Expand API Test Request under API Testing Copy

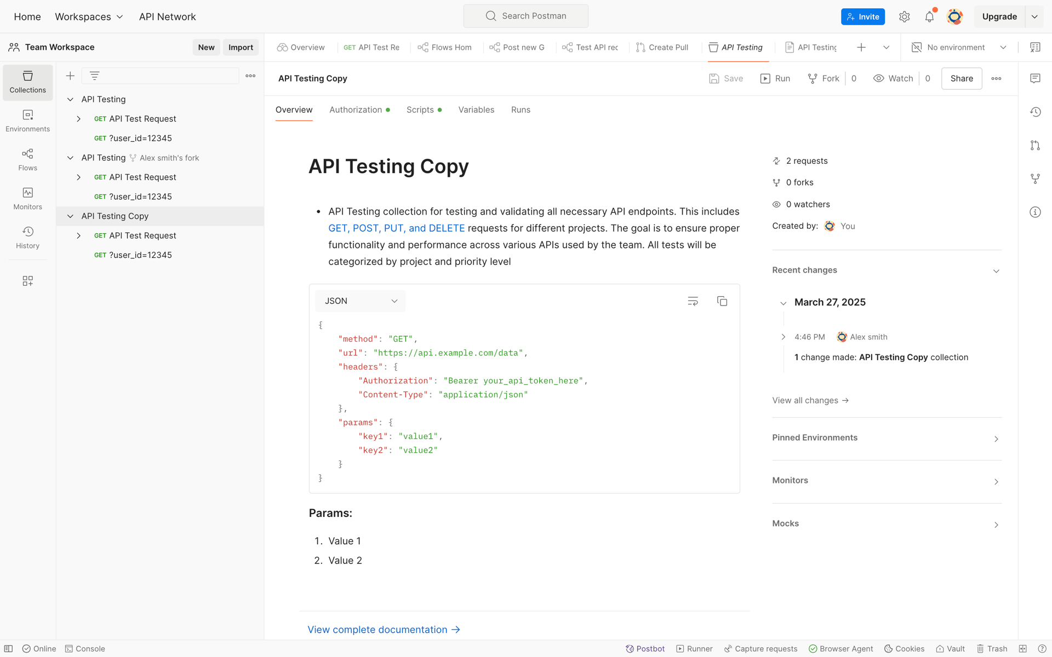[78, 236]
